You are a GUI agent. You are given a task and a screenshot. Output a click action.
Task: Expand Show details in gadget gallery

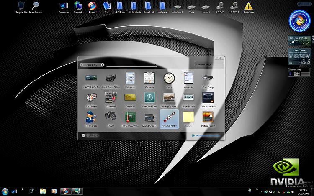(90, 135)
